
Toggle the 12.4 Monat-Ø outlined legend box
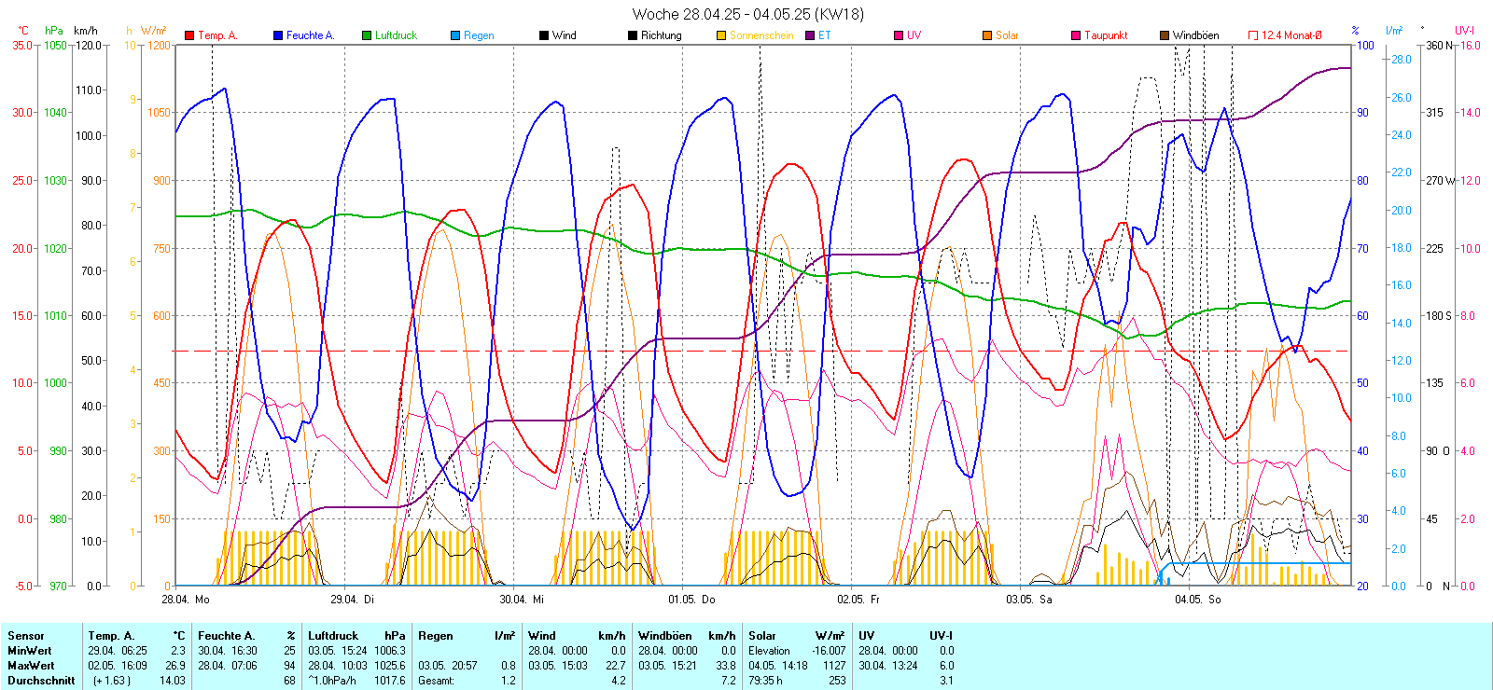click(x=1253, y=35)
